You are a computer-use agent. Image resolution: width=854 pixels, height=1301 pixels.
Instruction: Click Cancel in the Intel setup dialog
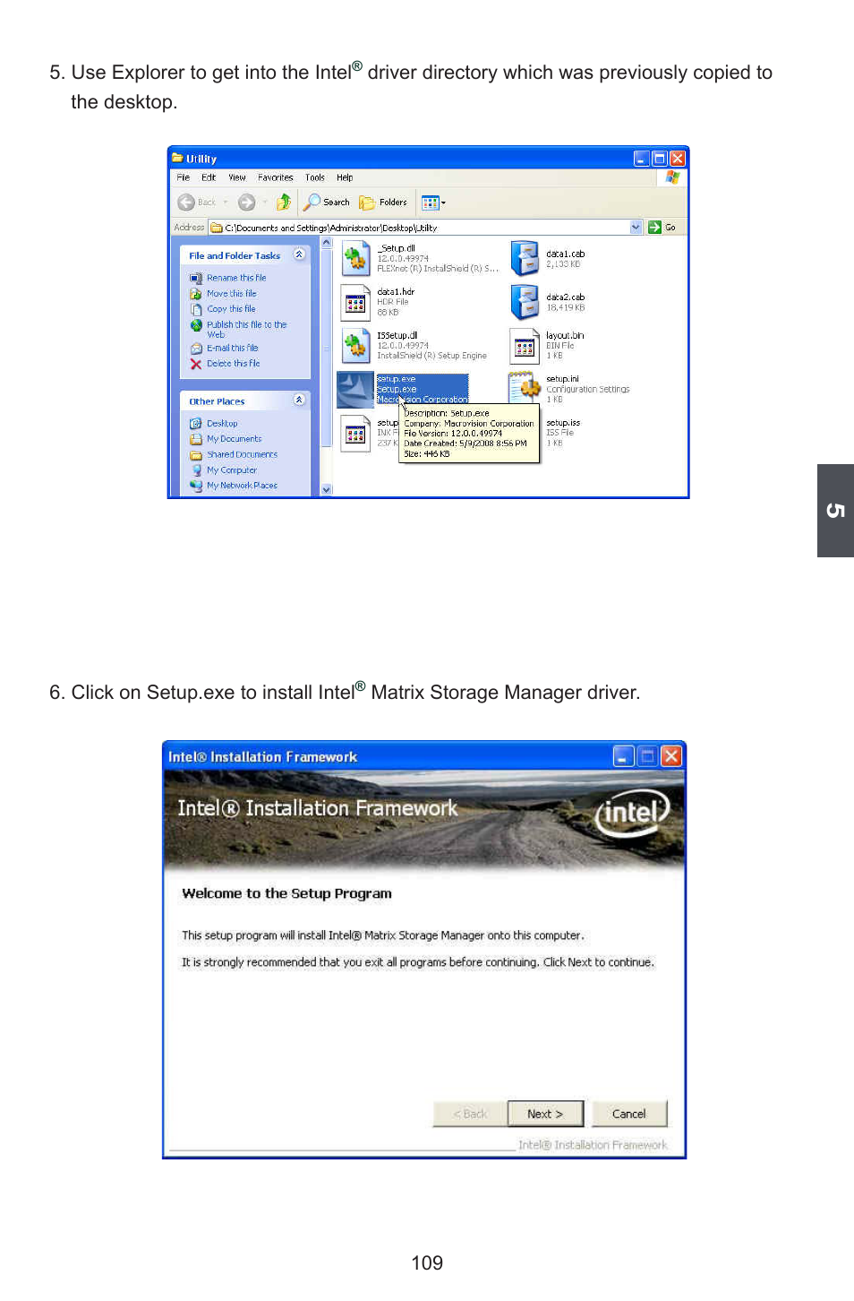point(629,1114)
